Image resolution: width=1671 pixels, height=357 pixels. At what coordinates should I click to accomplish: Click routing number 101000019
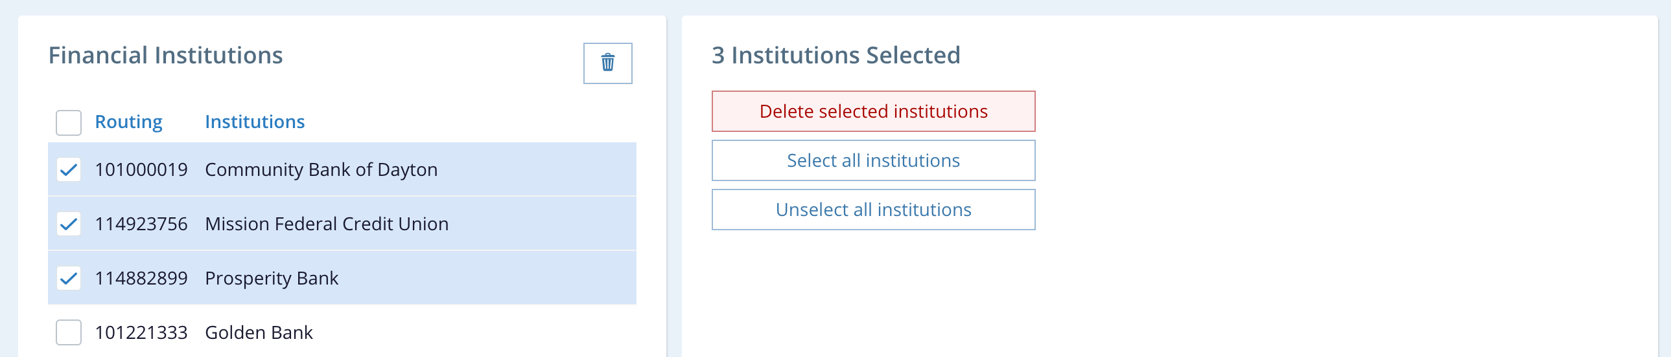[x=141, y=169]
